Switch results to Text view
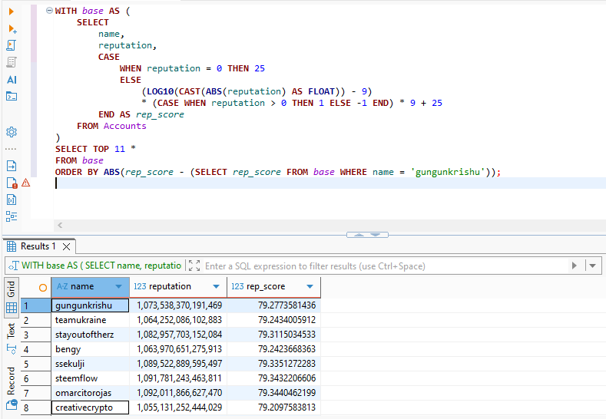The height and width of the screenshot is (419, 606). tap(12, 338)
